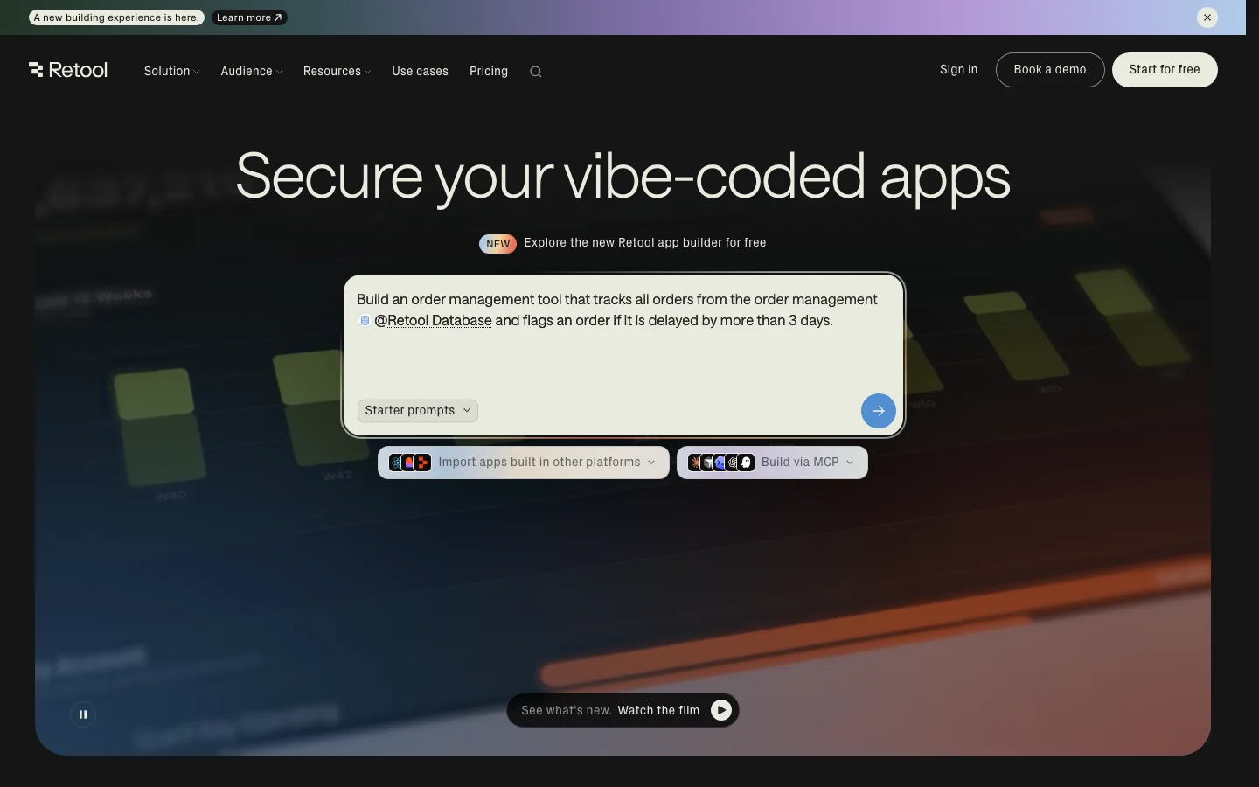Expand the Solution menu
Image resolution: width=1259 pixels, height=787 pixels.
coord(171,72)
